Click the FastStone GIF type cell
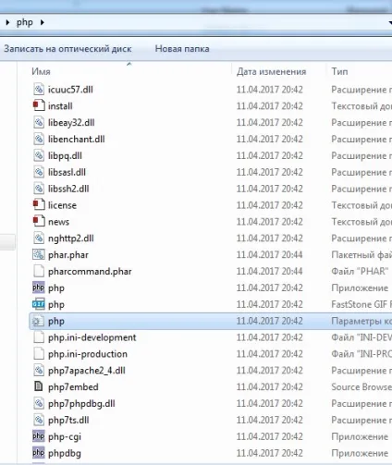Viewport: 392px width, 465px height. pyautogui.click(x=361, y=304)
